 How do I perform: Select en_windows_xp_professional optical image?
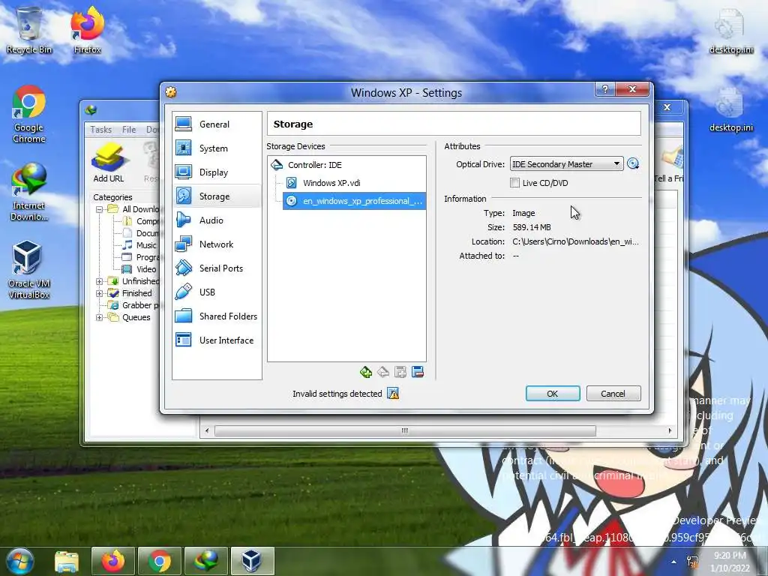[x=354, y=201]
